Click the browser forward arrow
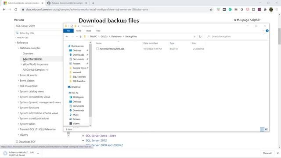 click(10, 10)
